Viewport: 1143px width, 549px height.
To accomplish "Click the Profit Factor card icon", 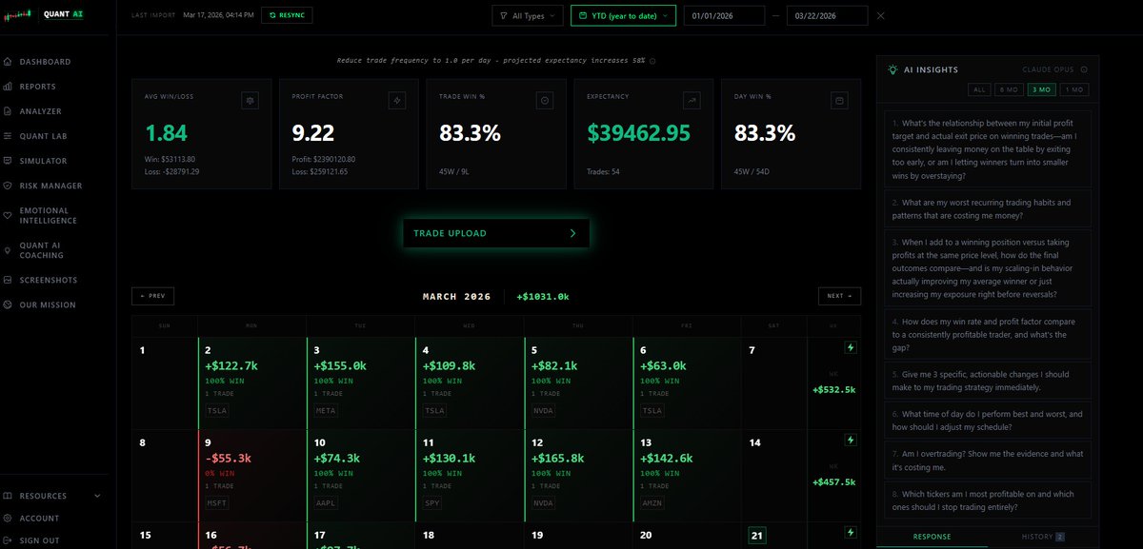I will (x=397, y=100).
